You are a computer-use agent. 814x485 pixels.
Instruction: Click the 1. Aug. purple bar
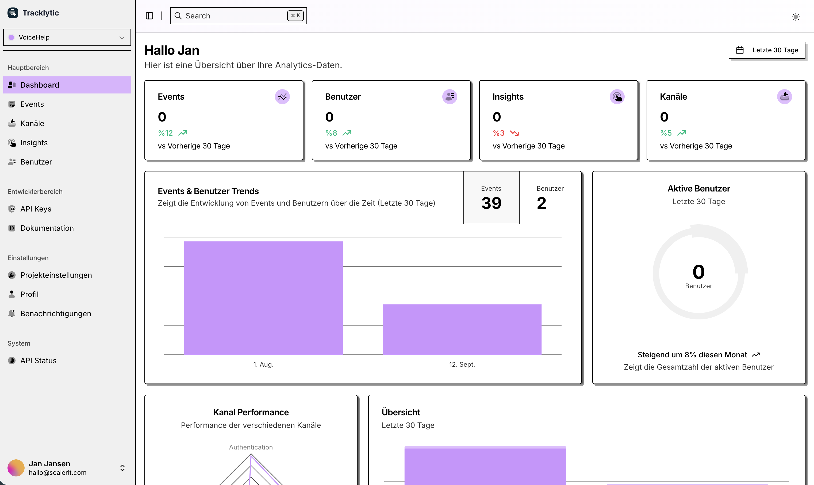(263, 298)
